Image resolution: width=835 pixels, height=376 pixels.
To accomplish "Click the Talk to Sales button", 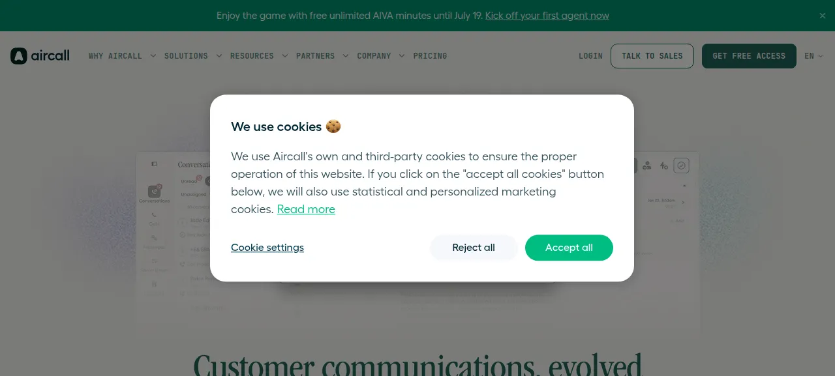I will coord(652,56).
